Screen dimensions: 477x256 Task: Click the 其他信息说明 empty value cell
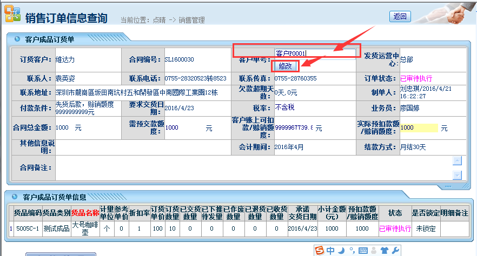click(143, 147)
